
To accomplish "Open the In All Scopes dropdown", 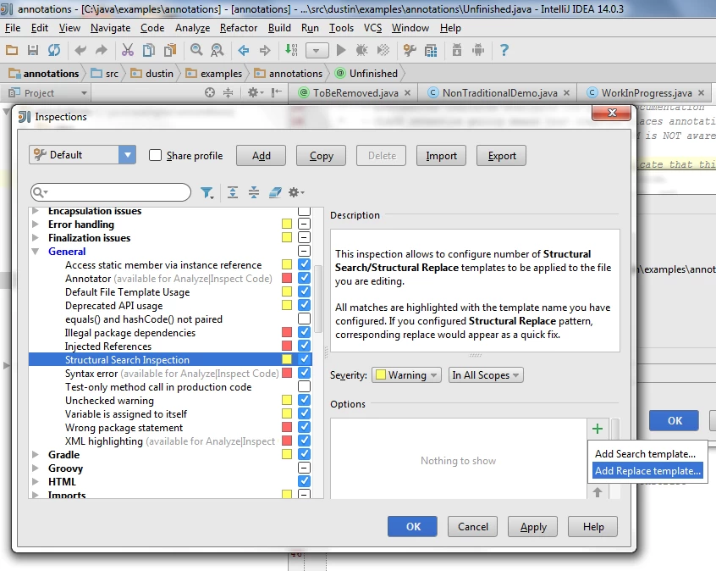I will 486,375.
